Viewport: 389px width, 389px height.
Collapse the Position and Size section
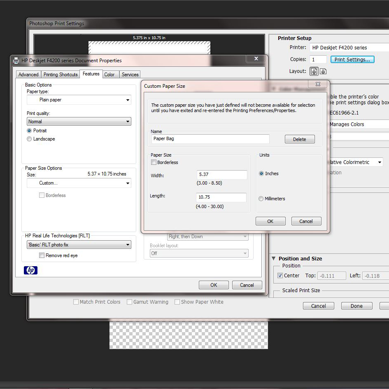point(274,259)
